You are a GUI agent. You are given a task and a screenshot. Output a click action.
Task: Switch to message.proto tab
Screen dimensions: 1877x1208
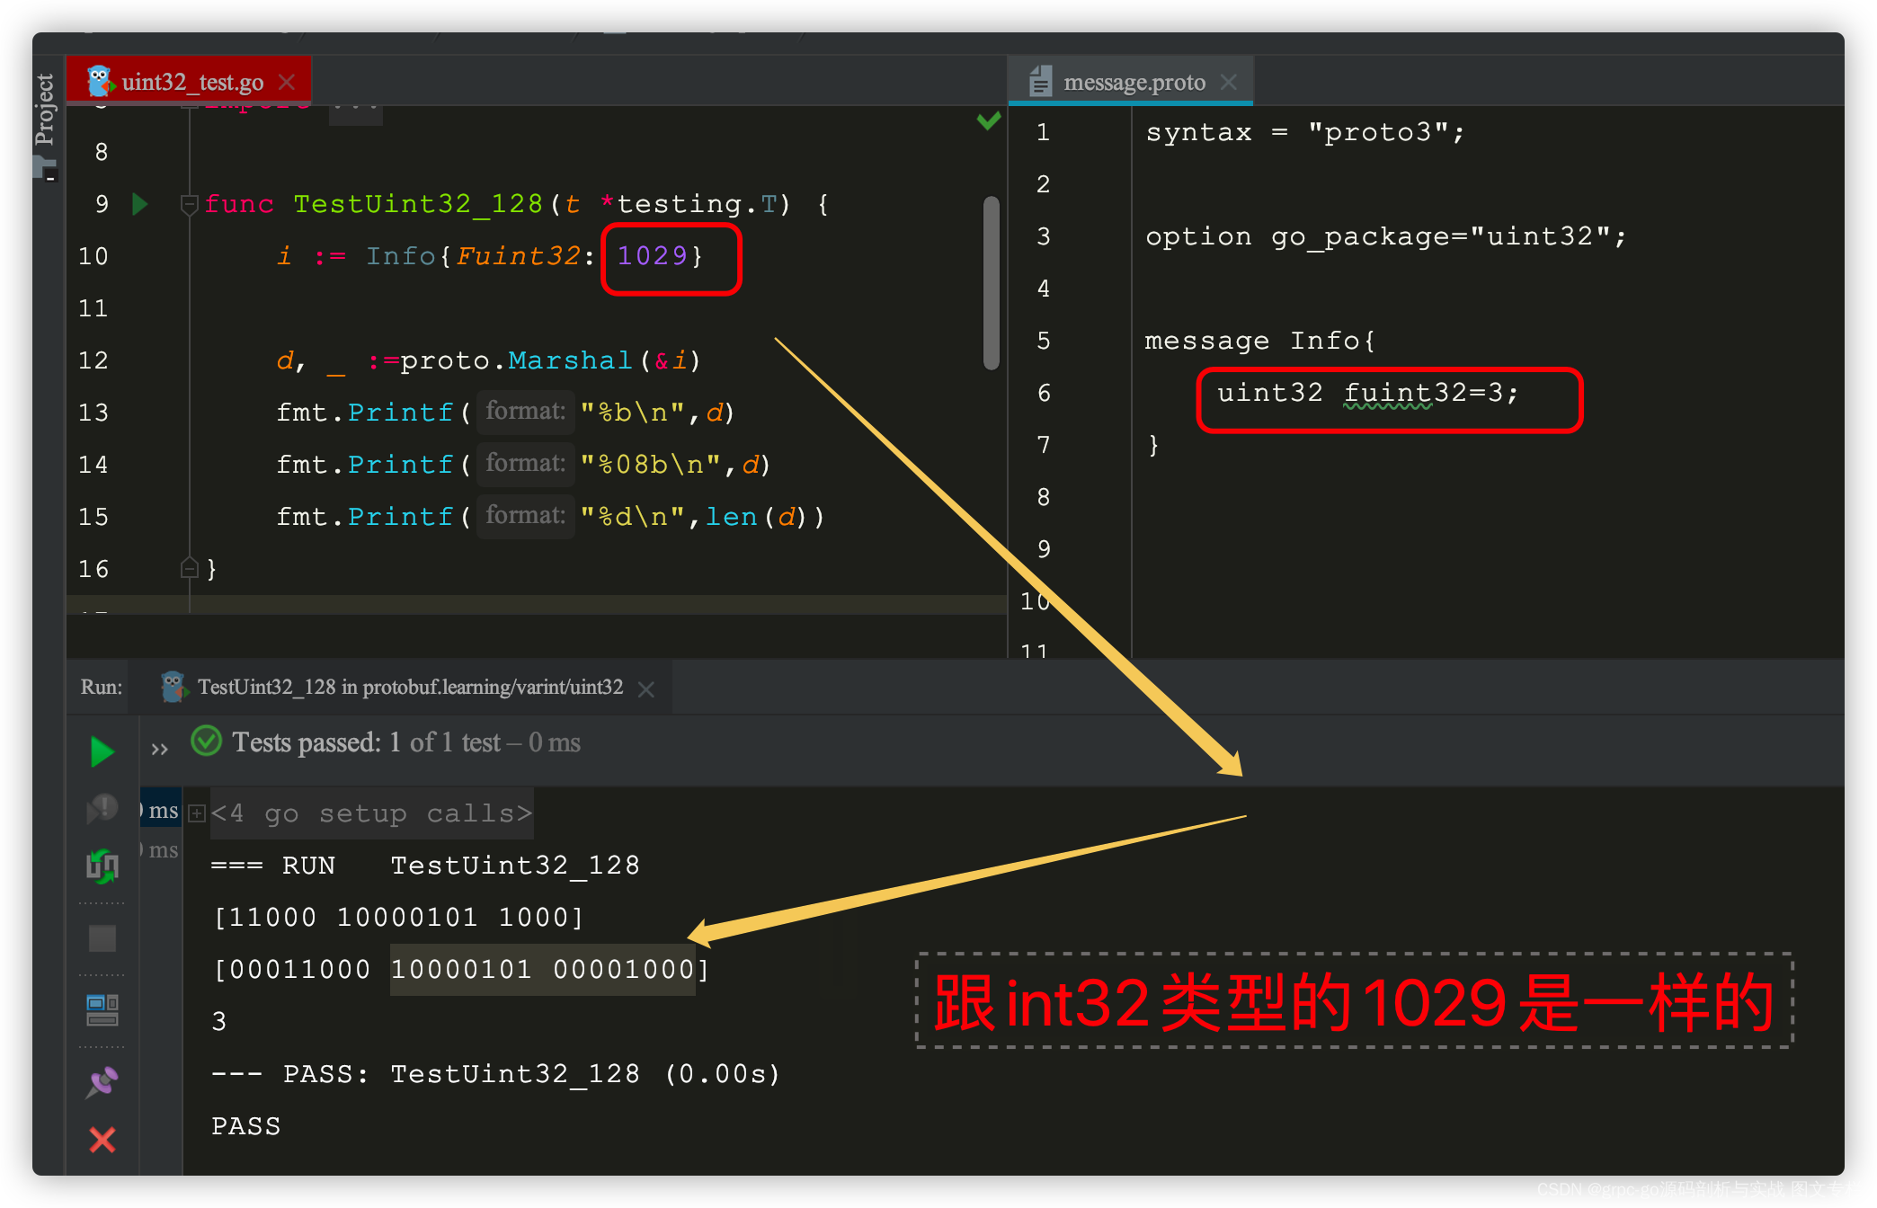[x=1134, y=83]
